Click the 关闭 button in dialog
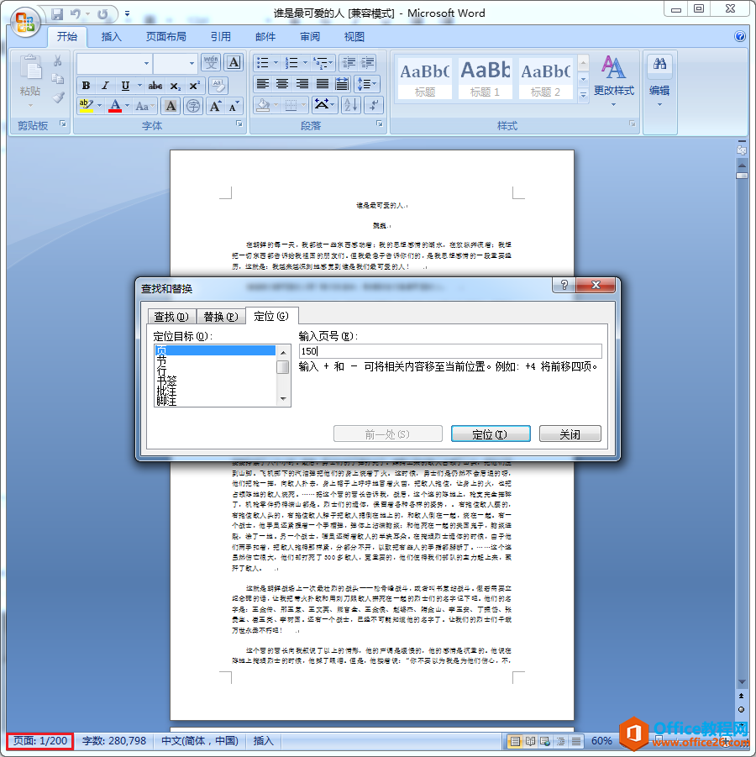Viewport: 756px width, 757px height. (570, 434)
